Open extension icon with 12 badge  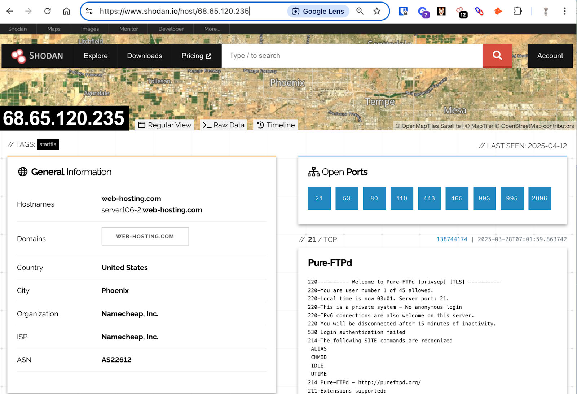click(461, 12)
